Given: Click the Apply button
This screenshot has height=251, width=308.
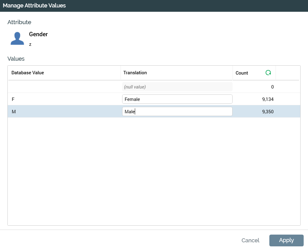Looking at the screenshot, I should (x=286, y=240).
